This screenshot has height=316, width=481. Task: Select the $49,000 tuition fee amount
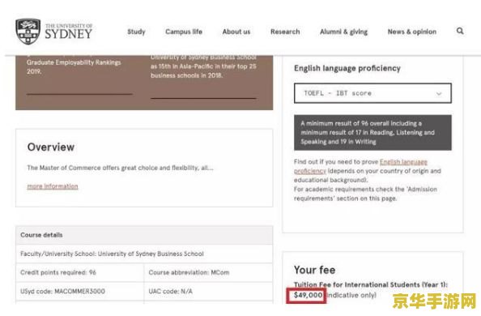(x=308, y=295)
